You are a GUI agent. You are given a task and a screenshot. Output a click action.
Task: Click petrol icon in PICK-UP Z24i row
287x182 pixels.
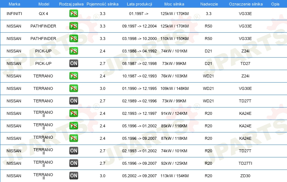[73, 51]
